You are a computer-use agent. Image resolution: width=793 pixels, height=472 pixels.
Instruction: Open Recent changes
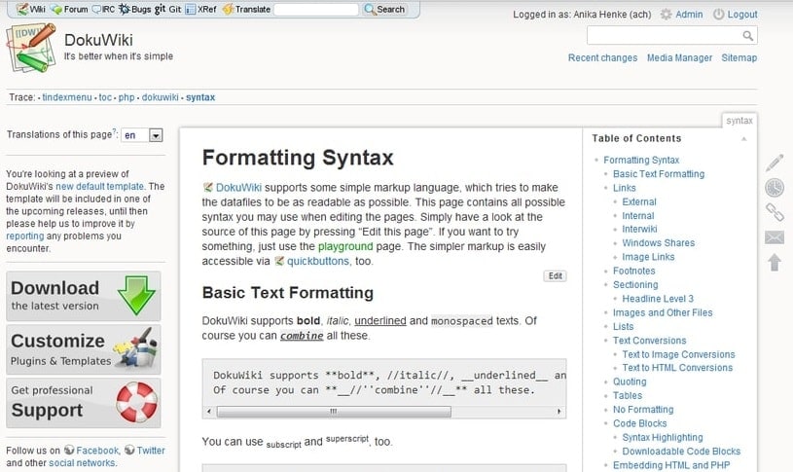click(602, 57)
